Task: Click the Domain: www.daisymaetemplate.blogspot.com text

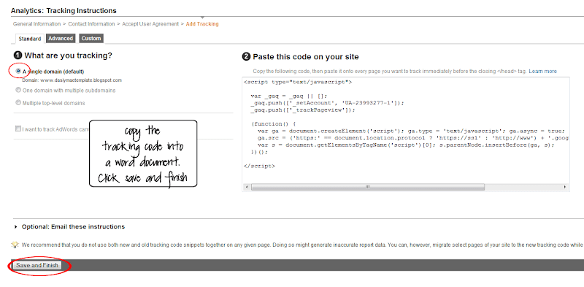Action: (x=72, y=80)
